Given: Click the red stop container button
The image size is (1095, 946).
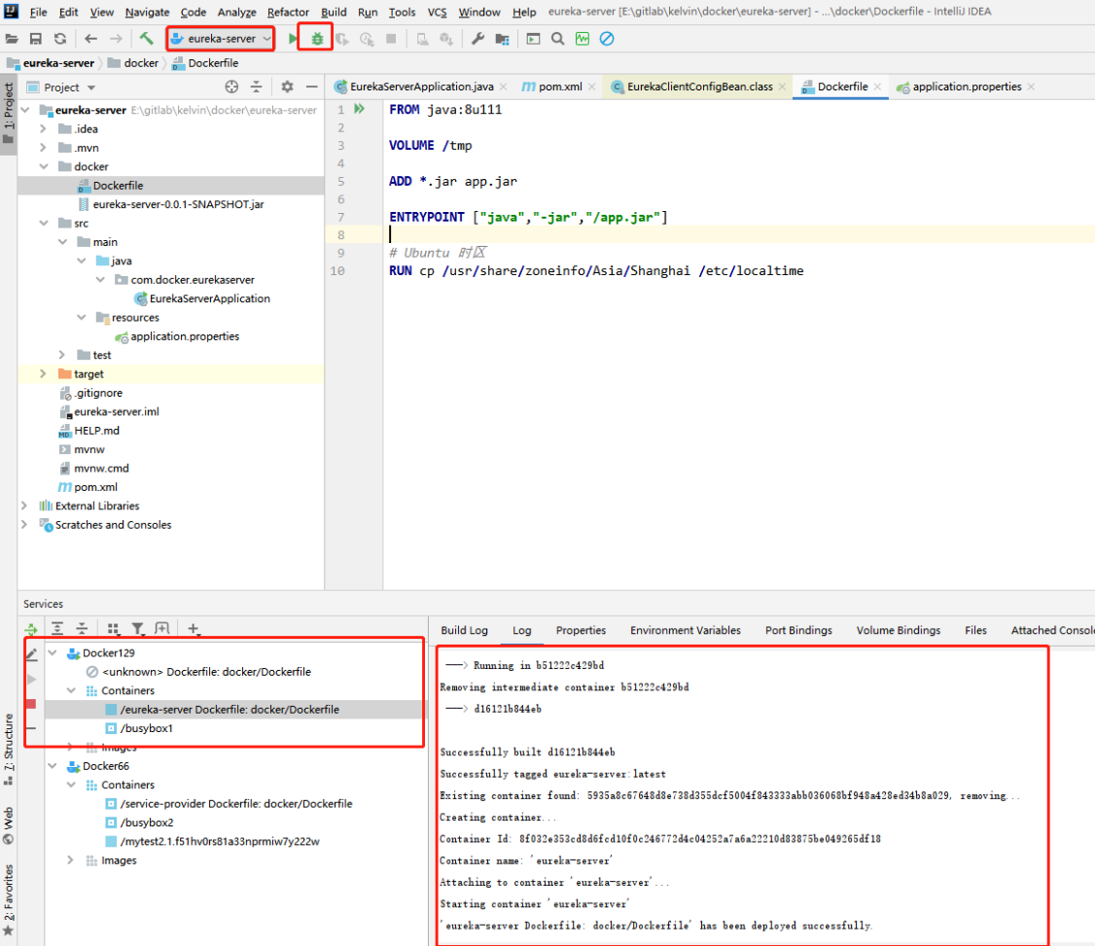Looking at the screenshot, I should [31, 704].
